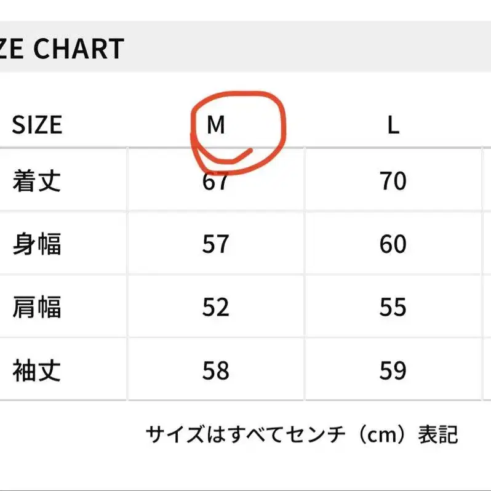Select the 身幅 row label

37,244
